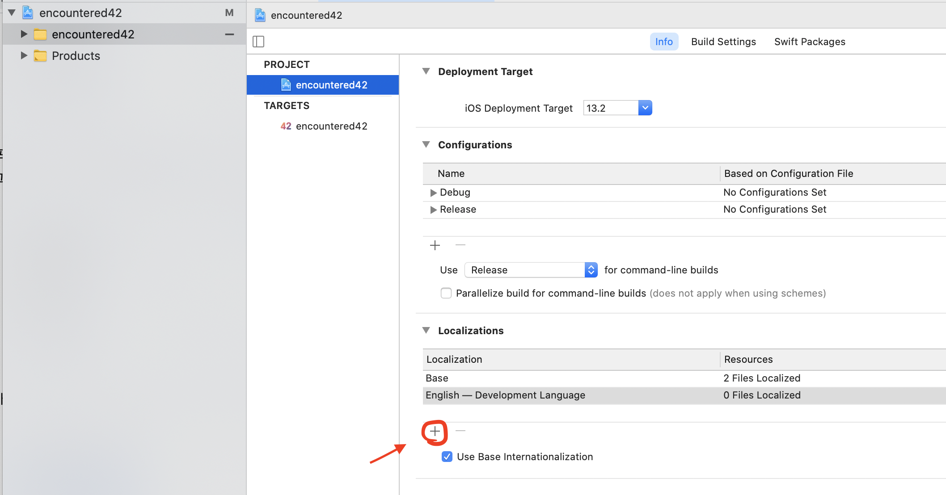Click the remove localization minus button
This screenshot has height=495, width=946.
pyautogui.click(x=460, y=431)
